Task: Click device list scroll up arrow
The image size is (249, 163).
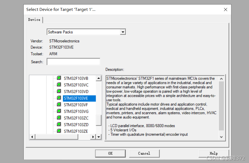Action: [x=99, y=78]
